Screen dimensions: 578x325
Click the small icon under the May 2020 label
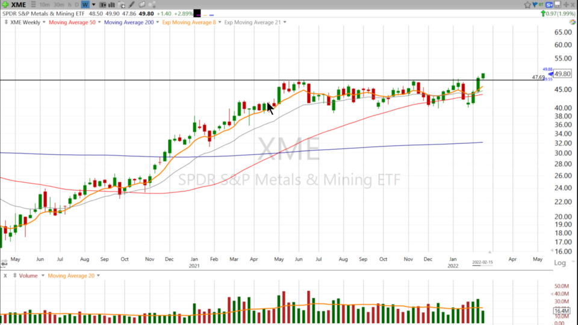click(x=4, y=263)
